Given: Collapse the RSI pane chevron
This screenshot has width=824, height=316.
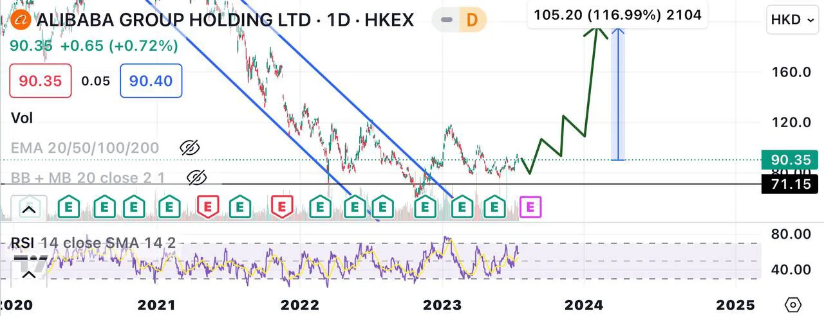Looking at the screenshot, I should click(29, 275).
